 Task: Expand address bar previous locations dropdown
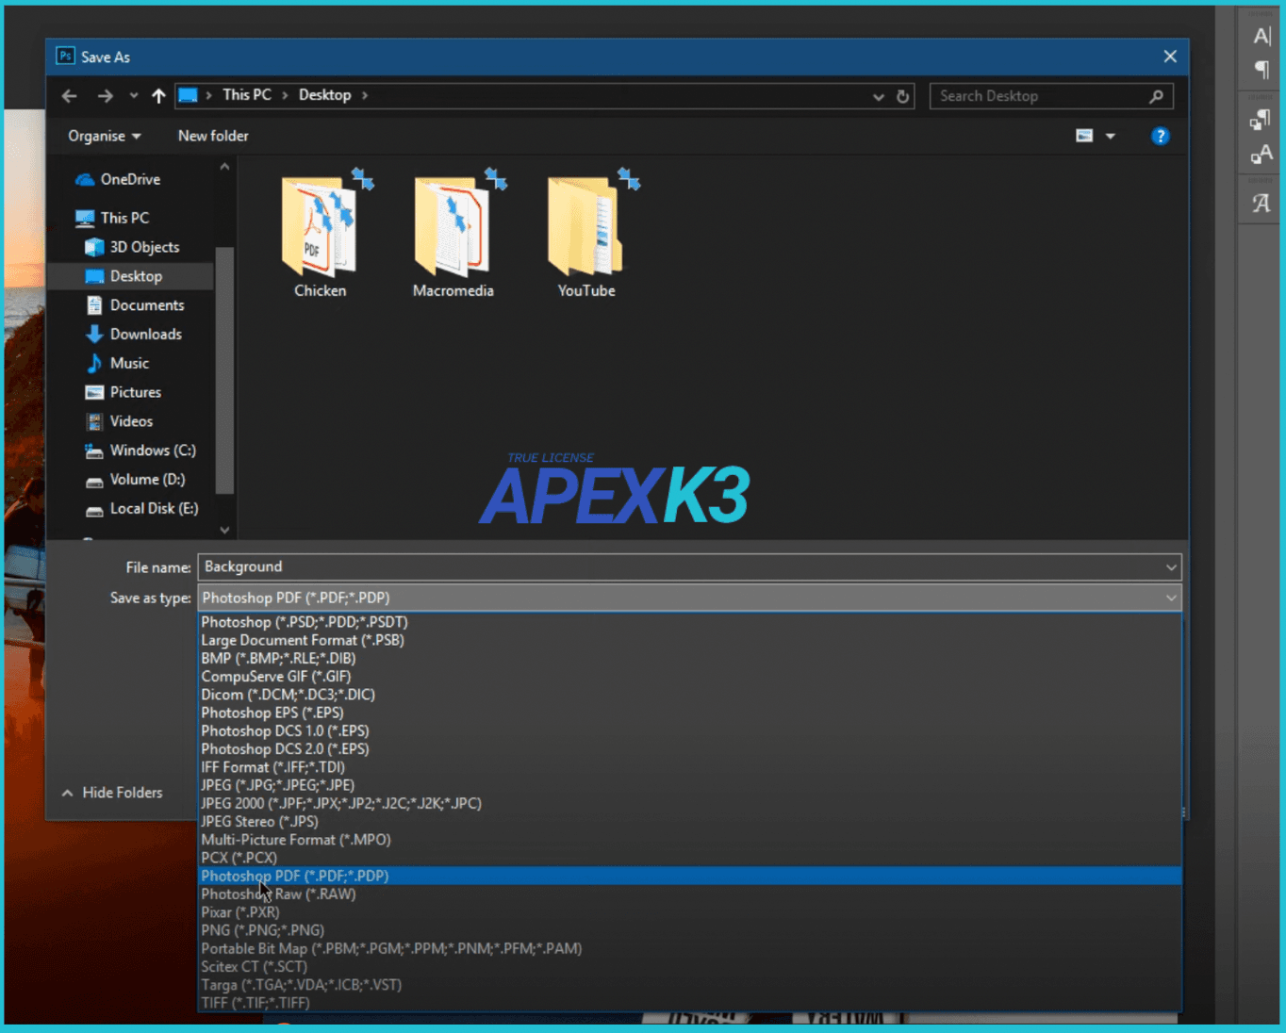click(879, 96)
